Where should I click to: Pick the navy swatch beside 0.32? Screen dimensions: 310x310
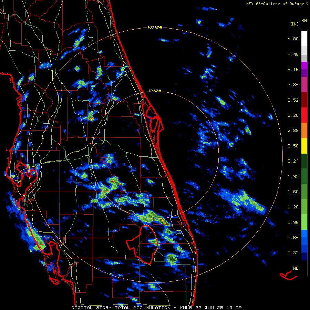pos(304,257)
